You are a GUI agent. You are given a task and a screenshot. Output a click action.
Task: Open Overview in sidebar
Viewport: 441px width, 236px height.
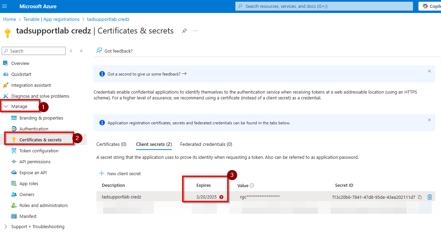pyautogui.click(x=20, y=63)
